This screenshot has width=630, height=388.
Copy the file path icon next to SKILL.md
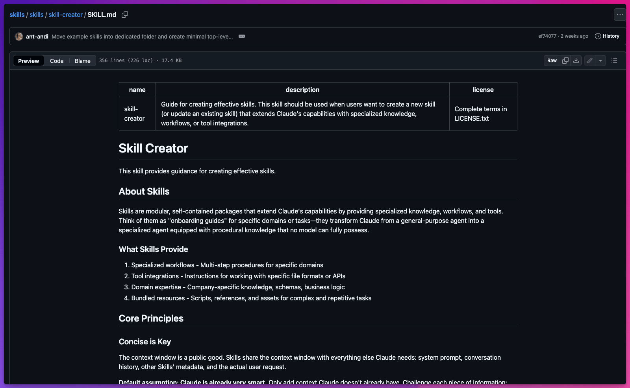[x=125, y=15]
